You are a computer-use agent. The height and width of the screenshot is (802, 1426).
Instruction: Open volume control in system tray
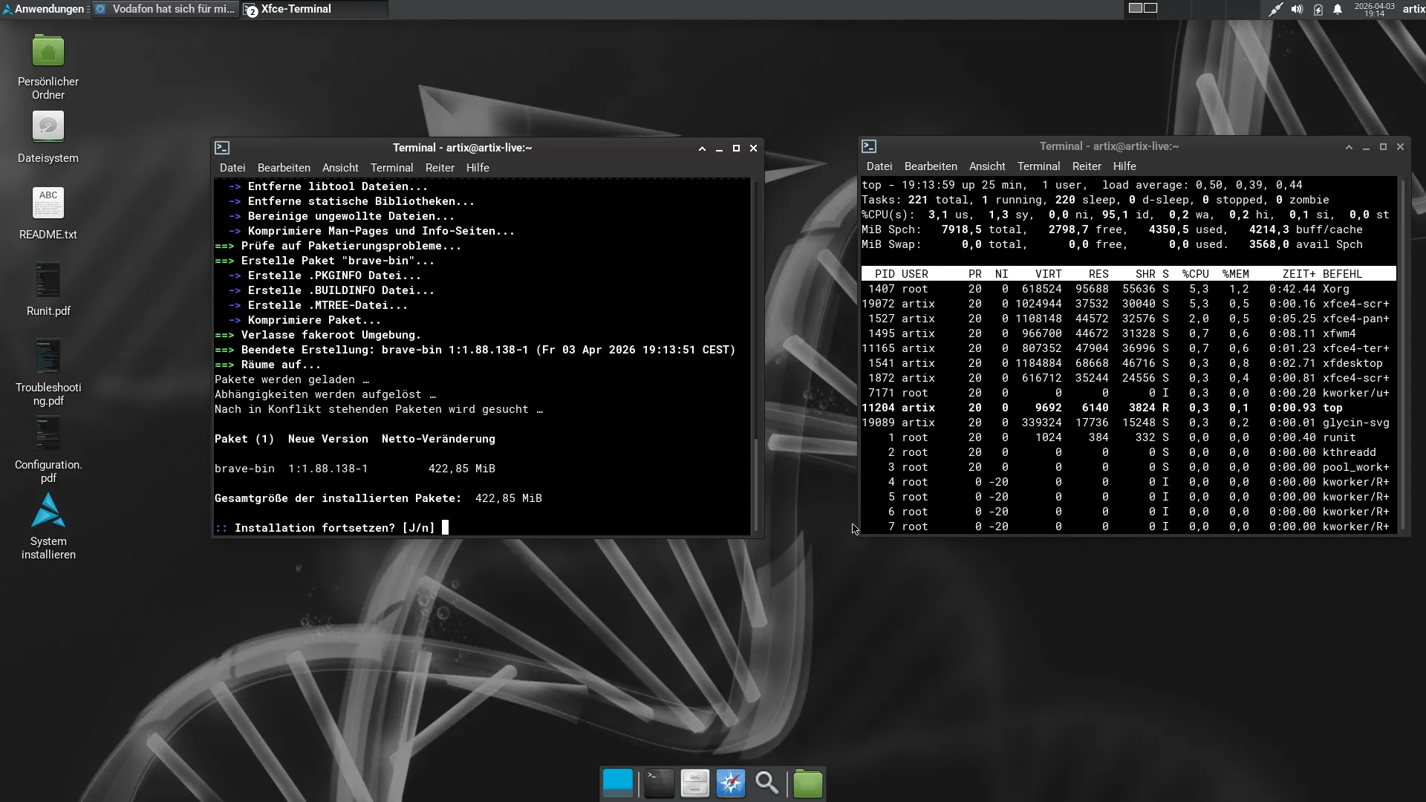pyautogui.click(x=1297, y=10)
